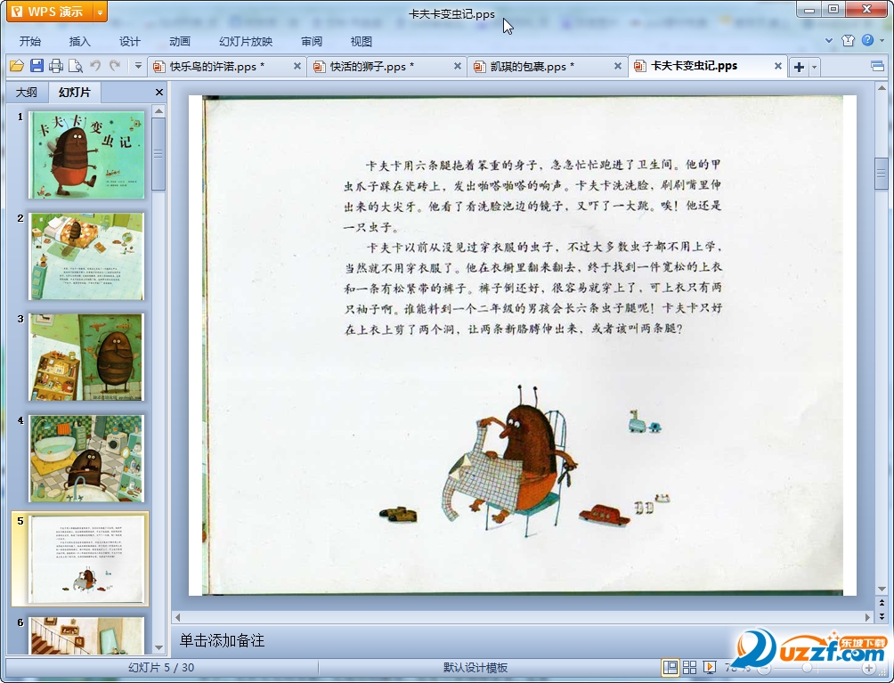Click the horizontal scrollbar left arrow

pyautogui.click(x=177, y=617)
